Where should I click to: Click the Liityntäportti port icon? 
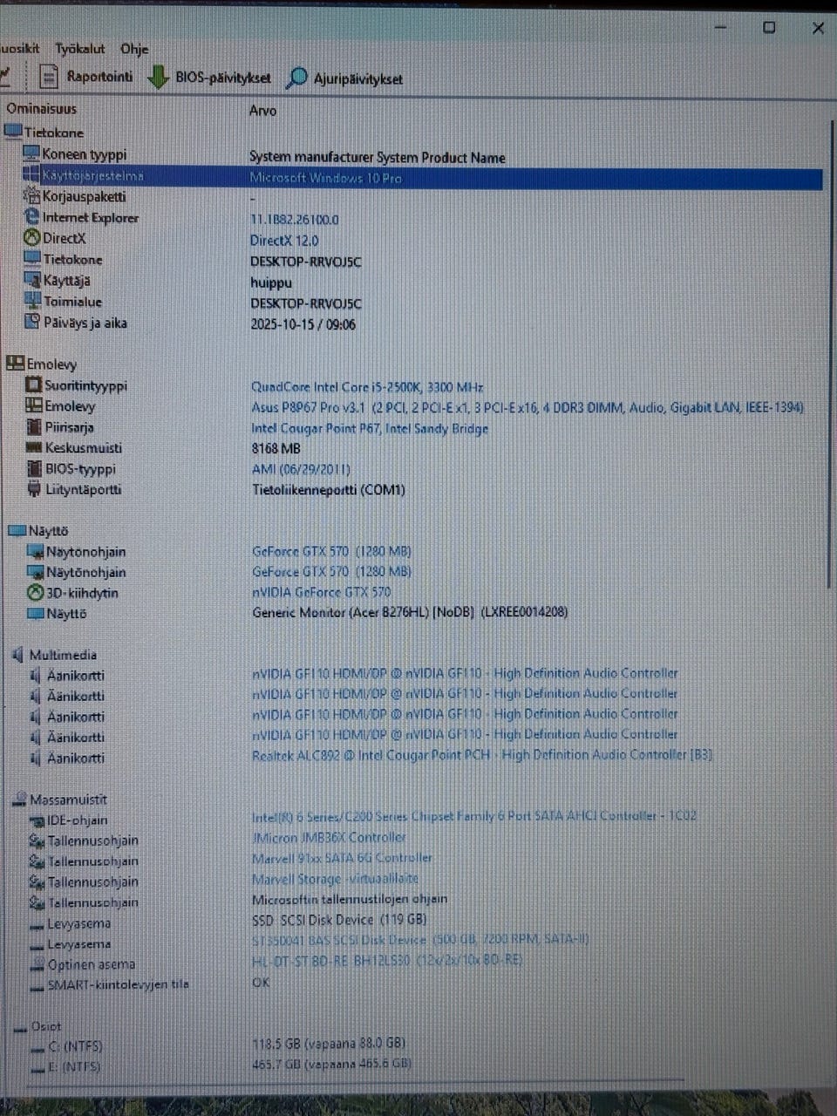[x=34, y=489]
